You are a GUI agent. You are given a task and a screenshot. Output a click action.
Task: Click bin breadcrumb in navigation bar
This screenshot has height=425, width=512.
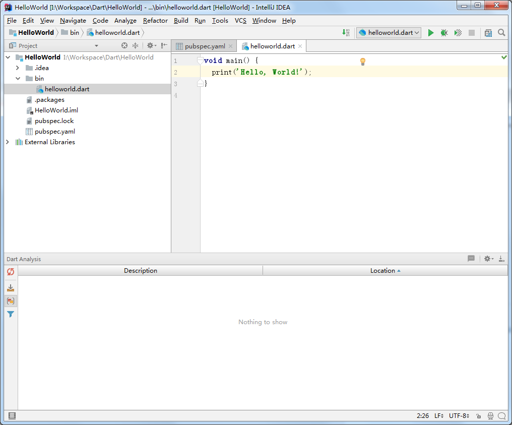(x=70, y=33)
